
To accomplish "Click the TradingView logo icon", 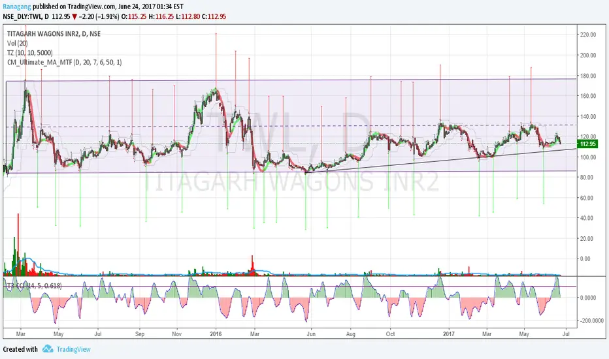I will [x=48, y=349].
